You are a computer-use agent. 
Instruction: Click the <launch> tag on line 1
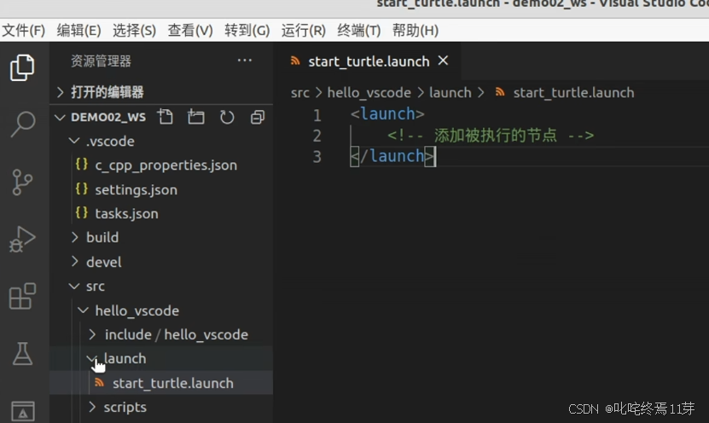[x=387, y=114]
